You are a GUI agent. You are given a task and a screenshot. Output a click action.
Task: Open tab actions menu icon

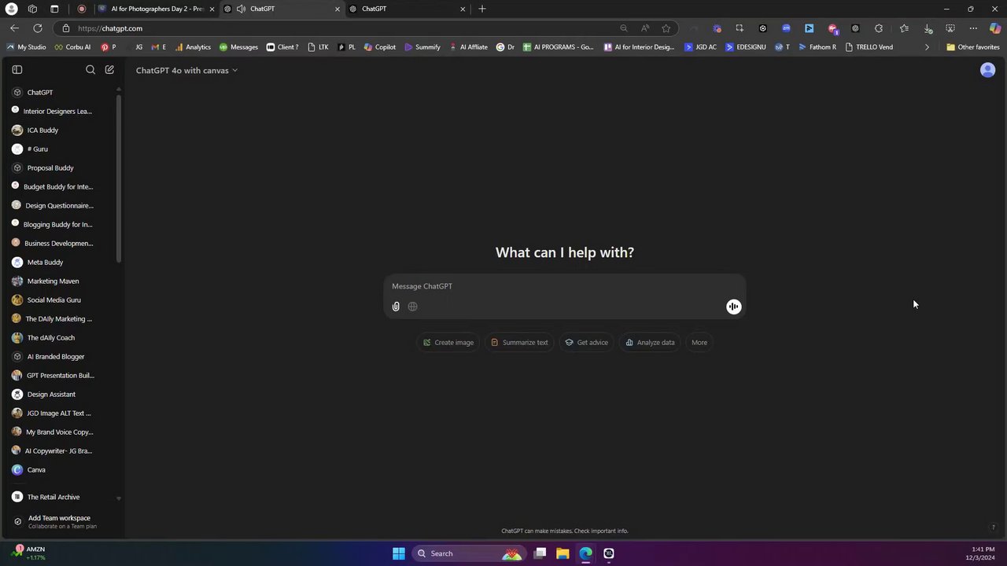pos(54,9)
